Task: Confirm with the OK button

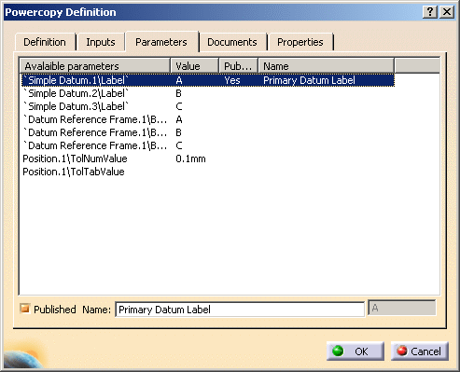Action: [x=355, y=351]
